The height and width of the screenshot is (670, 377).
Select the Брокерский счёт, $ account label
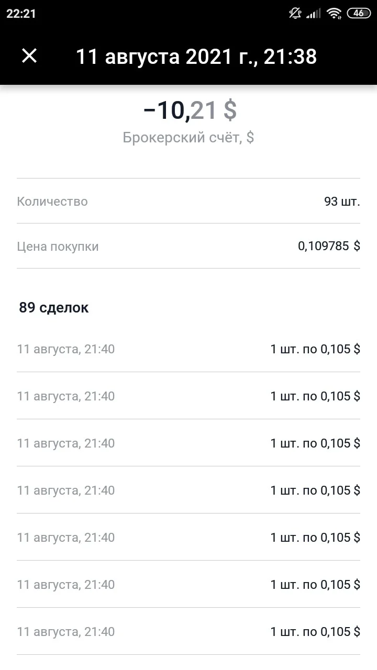[188, 138]
